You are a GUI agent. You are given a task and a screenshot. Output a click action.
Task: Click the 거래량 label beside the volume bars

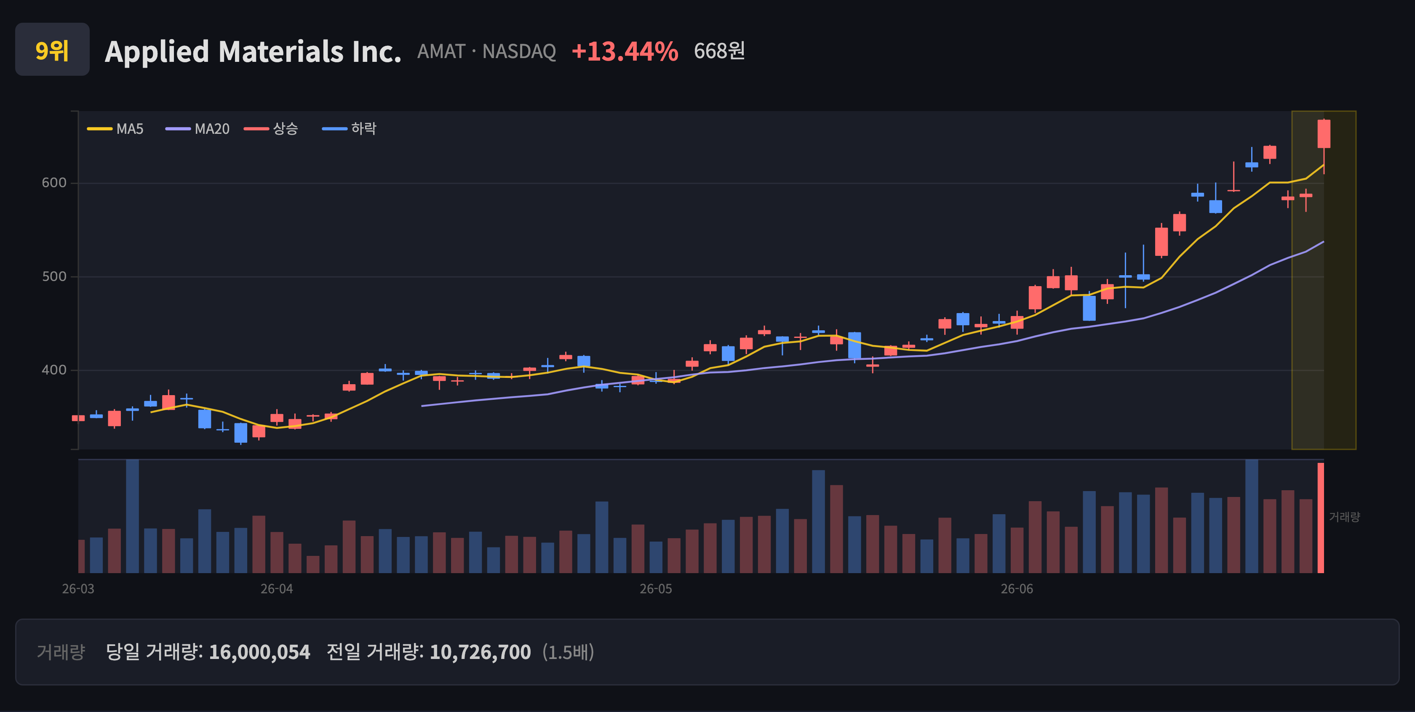pyautogui.click(x=1344, y=517)
